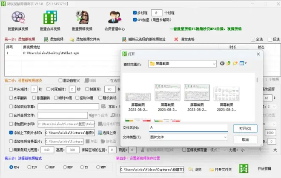Enable 添加滚动字幕 checkbox
This screenshot has height=178, width=281.
point(11,107)
